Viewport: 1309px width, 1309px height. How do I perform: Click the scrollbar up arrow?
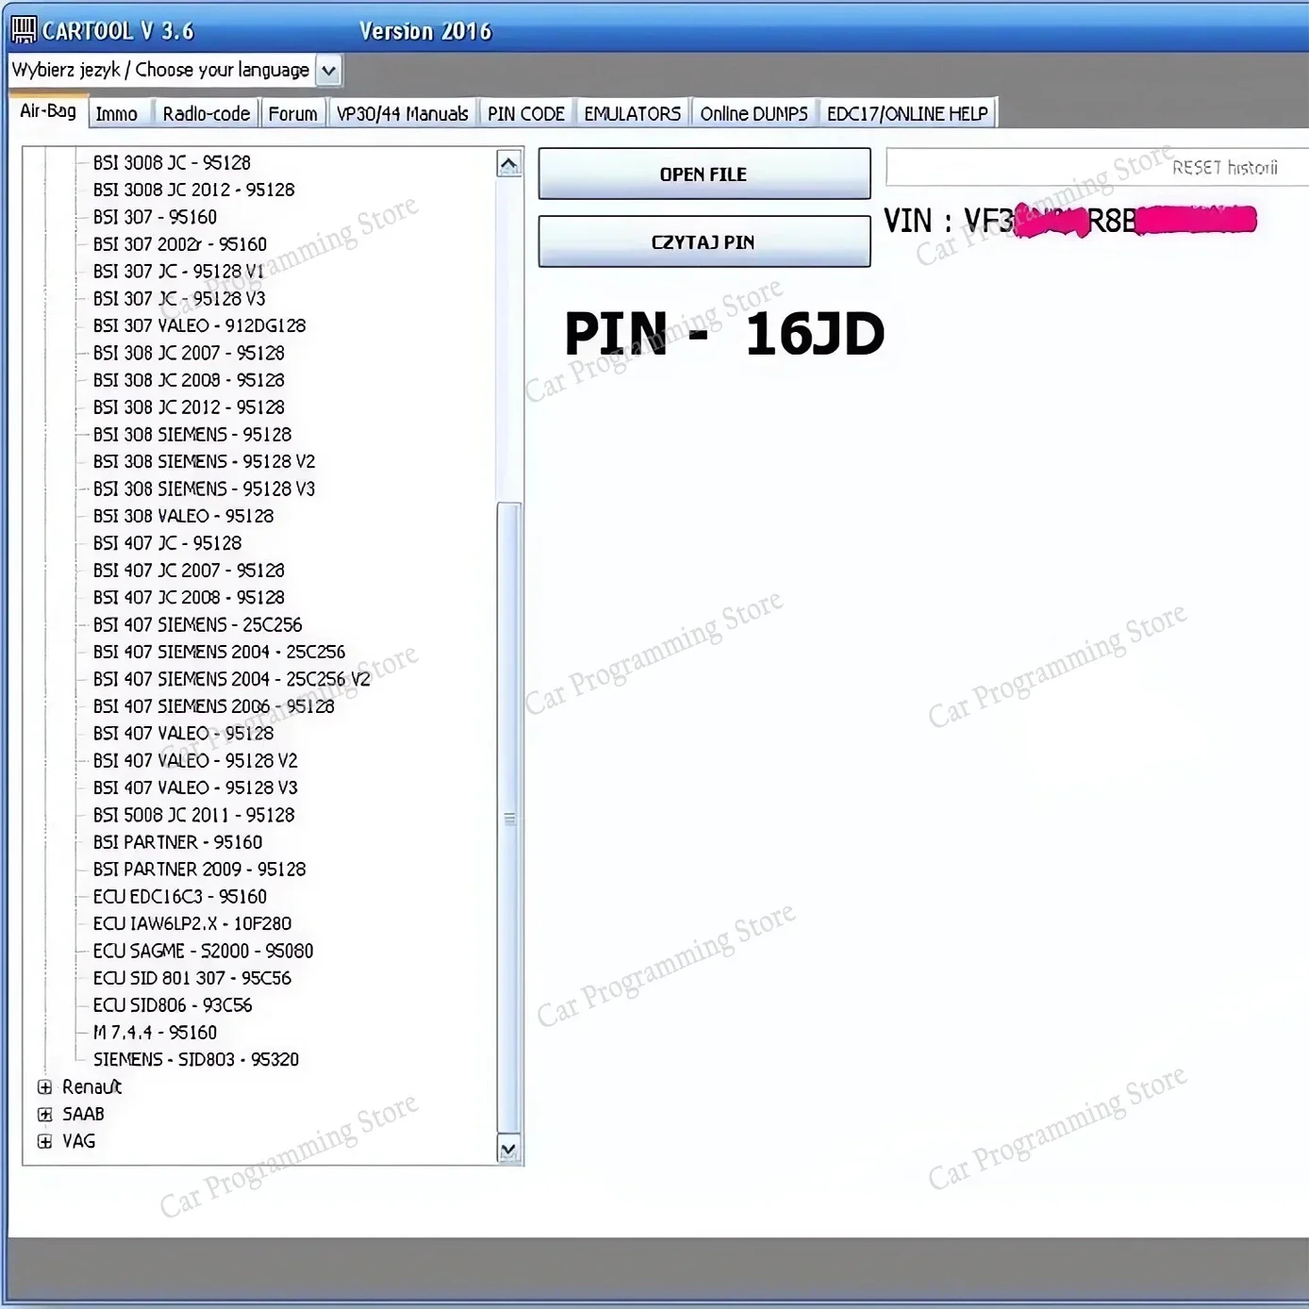pos(508,162)
